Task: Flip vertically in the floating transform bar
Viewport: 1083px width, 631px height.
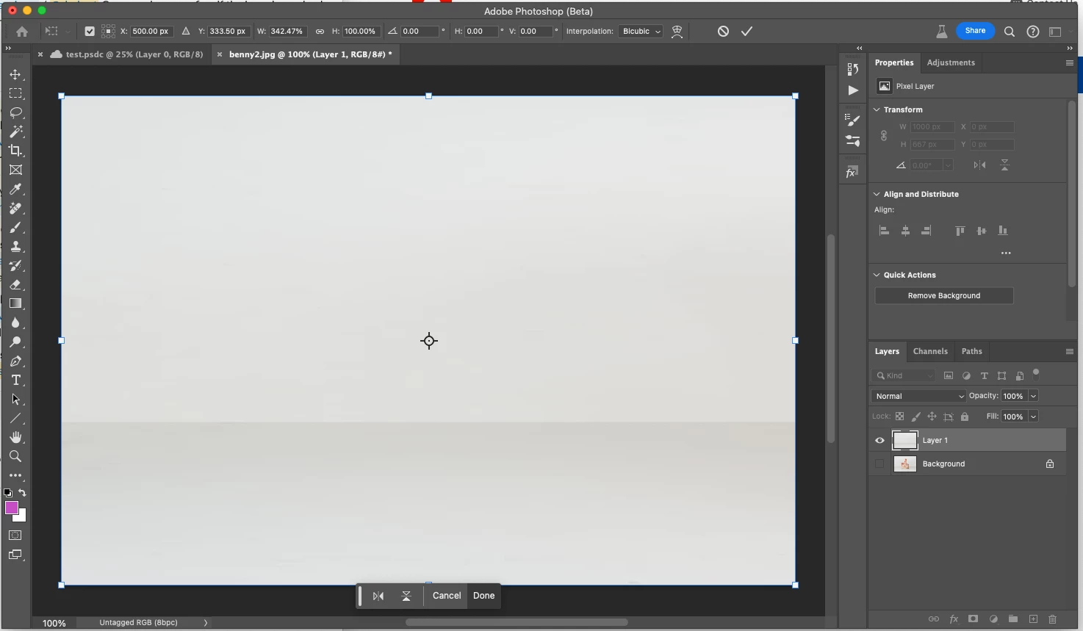Action: click(406, 596)
